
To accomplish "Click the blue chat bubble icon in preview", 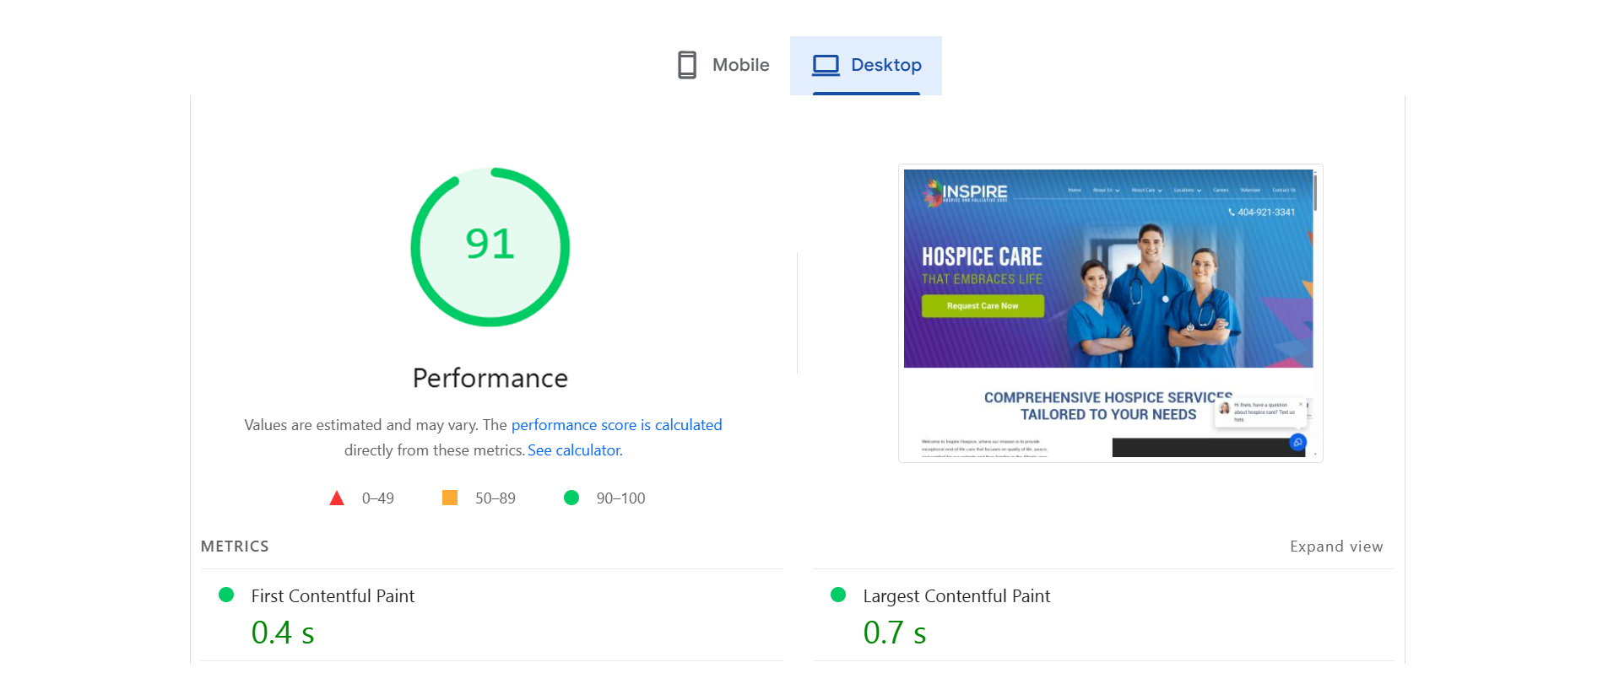I will 1297,442.
